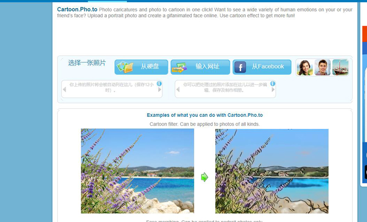This screenshot has height=222, width=367.
Task: Import a photo using 从Facebook button
Action: click(x=262, y=67)
